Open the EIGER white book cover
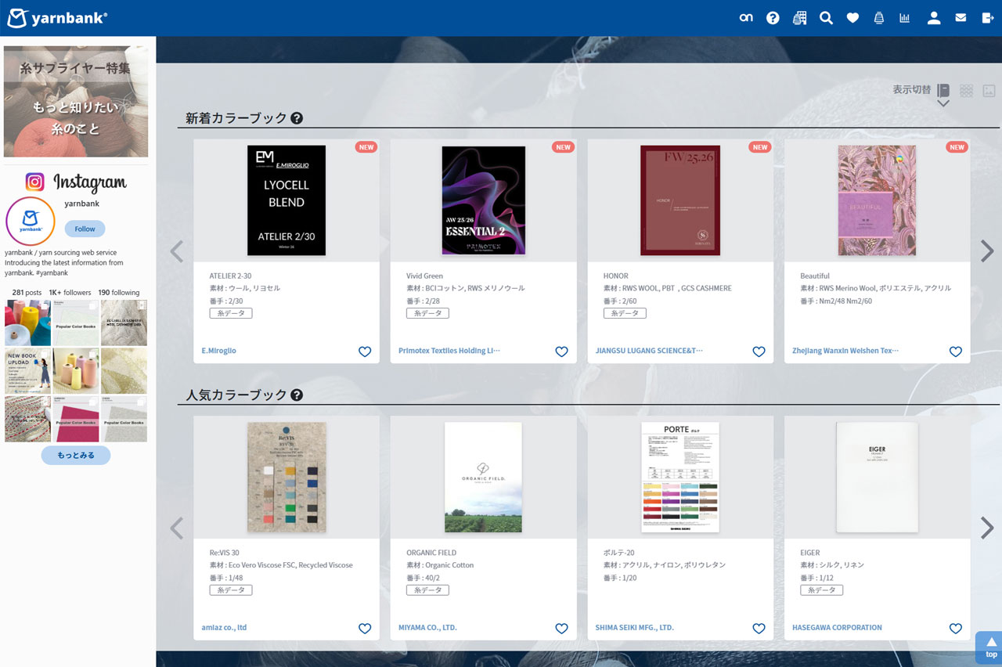 877,477
